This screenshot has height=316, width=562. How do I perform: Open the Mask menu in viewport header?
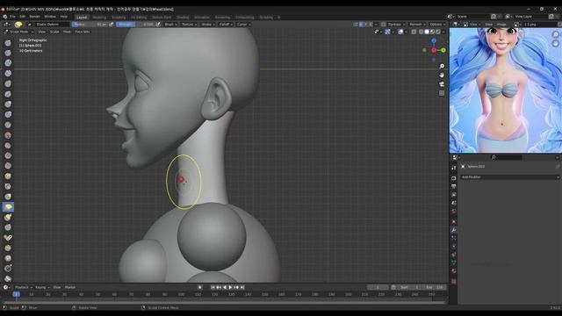67,32
